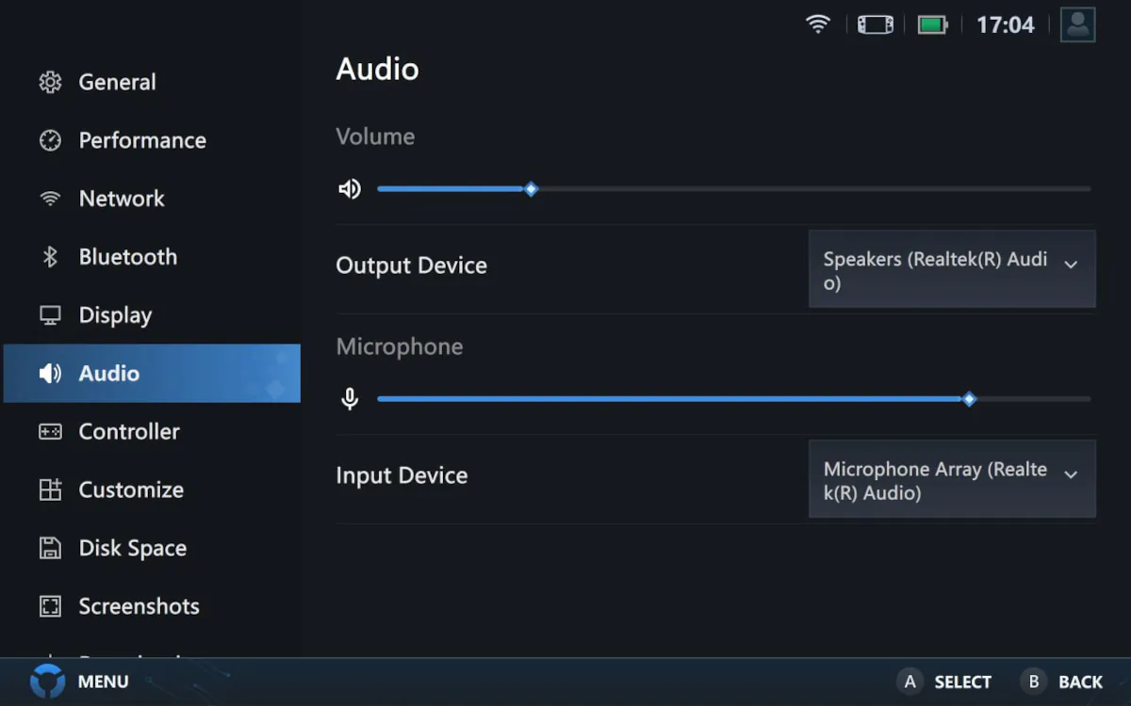Expand the Input Device dropdown
The image size is (1131, 706).
pyautogui.click(x=952, y=479)
